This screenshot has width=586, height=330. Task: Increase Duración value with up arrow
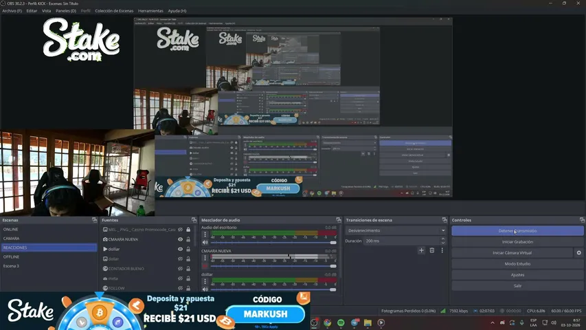pos(443,239)
